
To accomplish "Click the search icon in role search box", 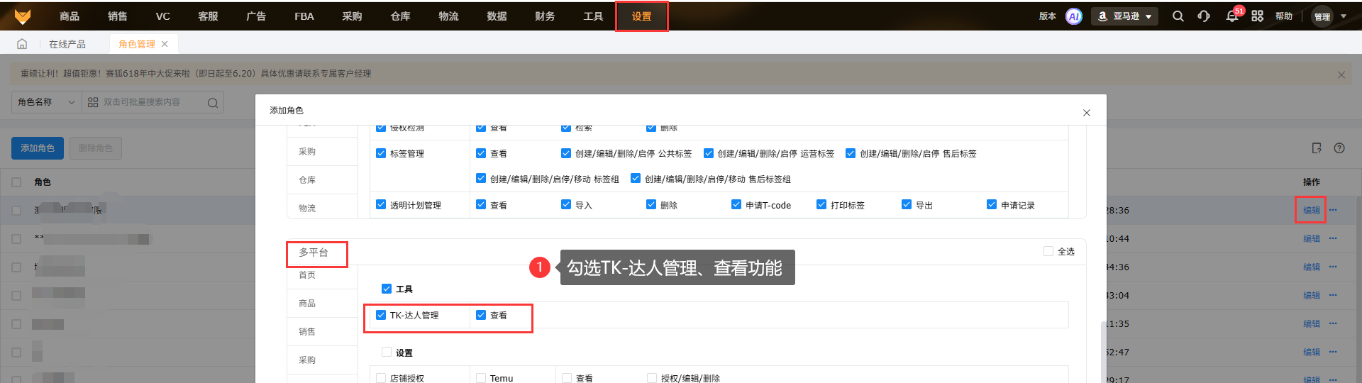I will 212,103.
